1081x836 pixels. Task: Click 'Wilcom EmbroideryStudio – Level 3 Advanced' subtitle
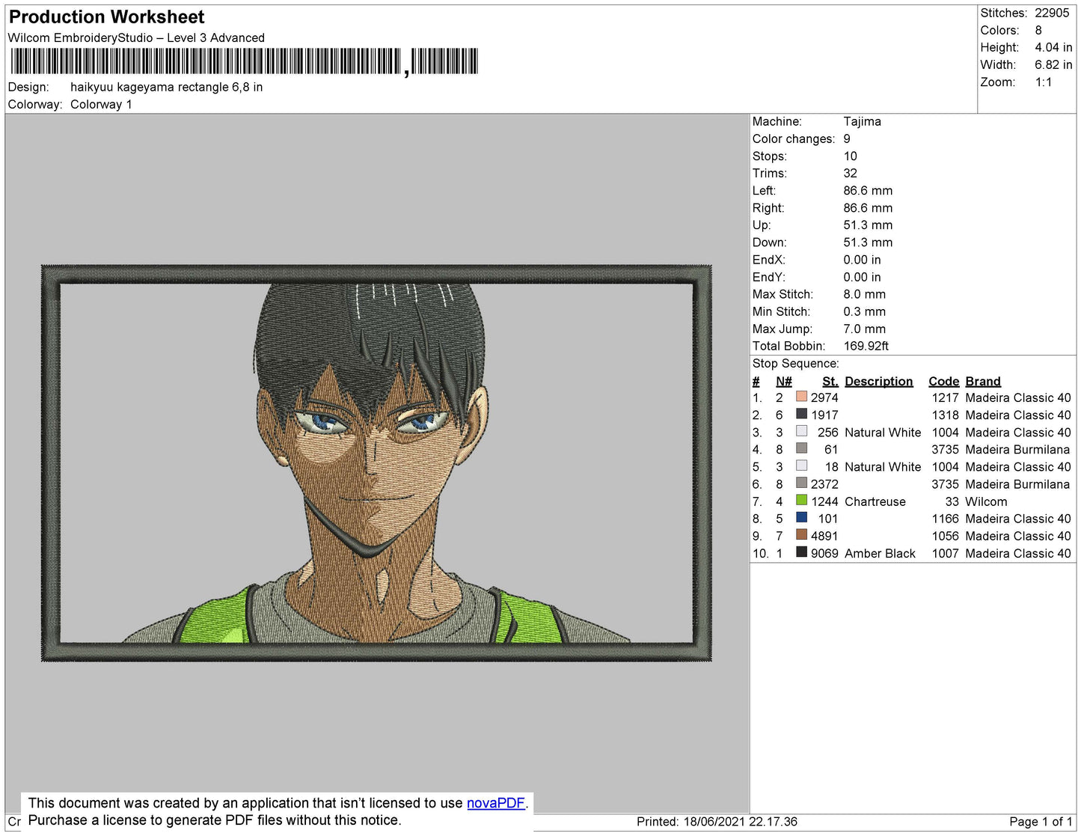pos(136,37)
